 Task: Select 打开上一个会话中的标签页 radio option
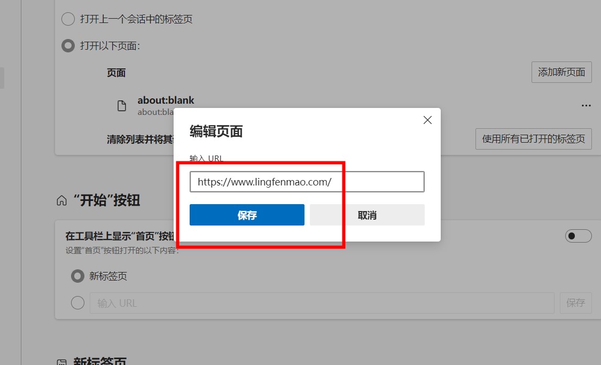(68, 19)
